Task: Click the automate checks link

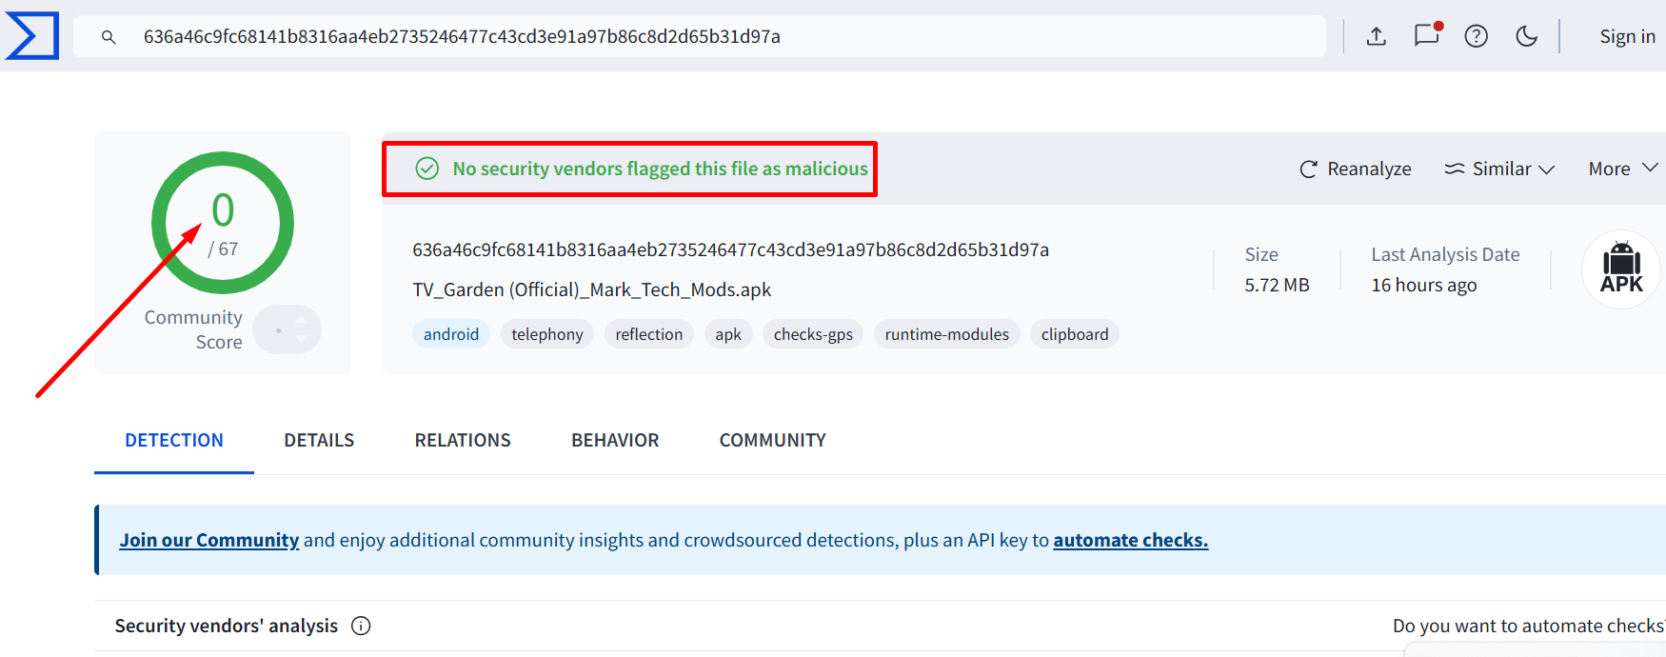Action: [1131, 540]
